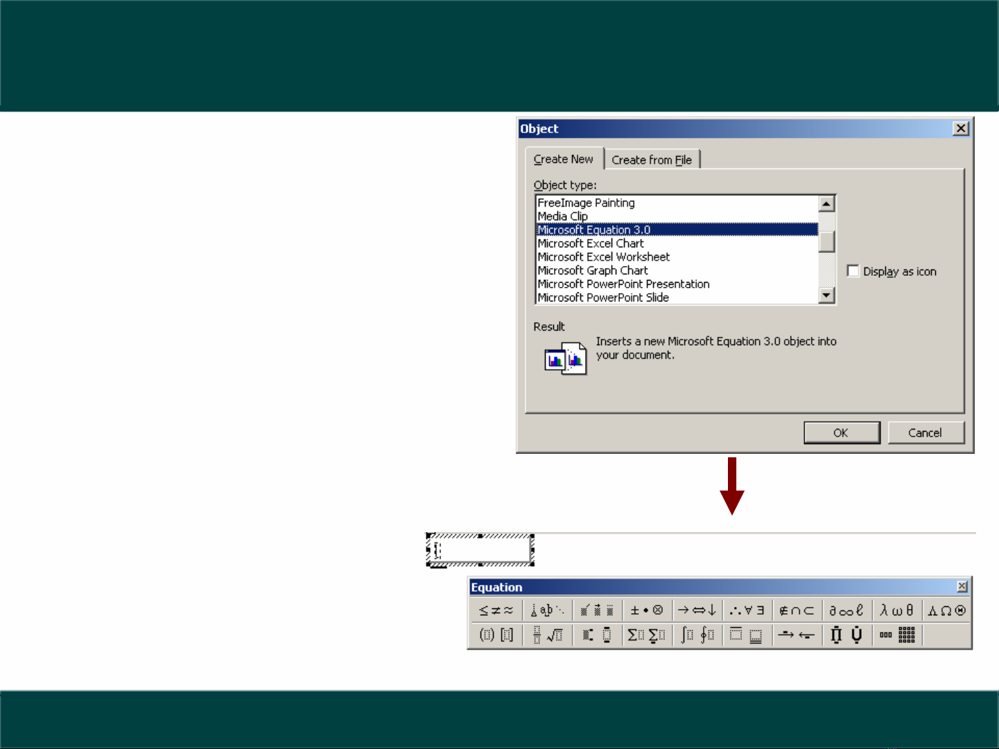Switch to Create from File tab

click(652, 160)
